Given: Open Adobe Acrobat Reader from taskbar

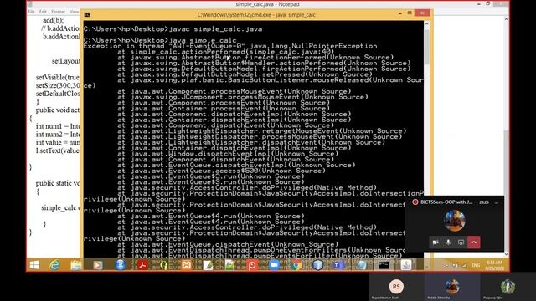Looking at the screenshot, I should pos(142,265).
